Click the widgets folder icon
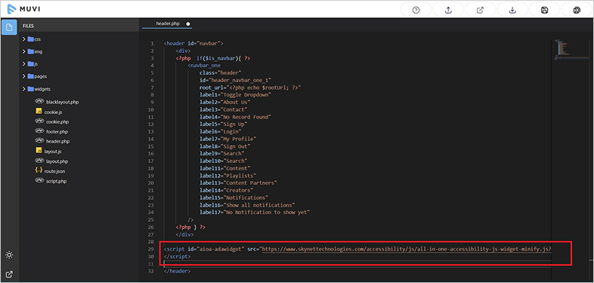The height and width of the screenshot is (283, 594). (x=31, y=89)
